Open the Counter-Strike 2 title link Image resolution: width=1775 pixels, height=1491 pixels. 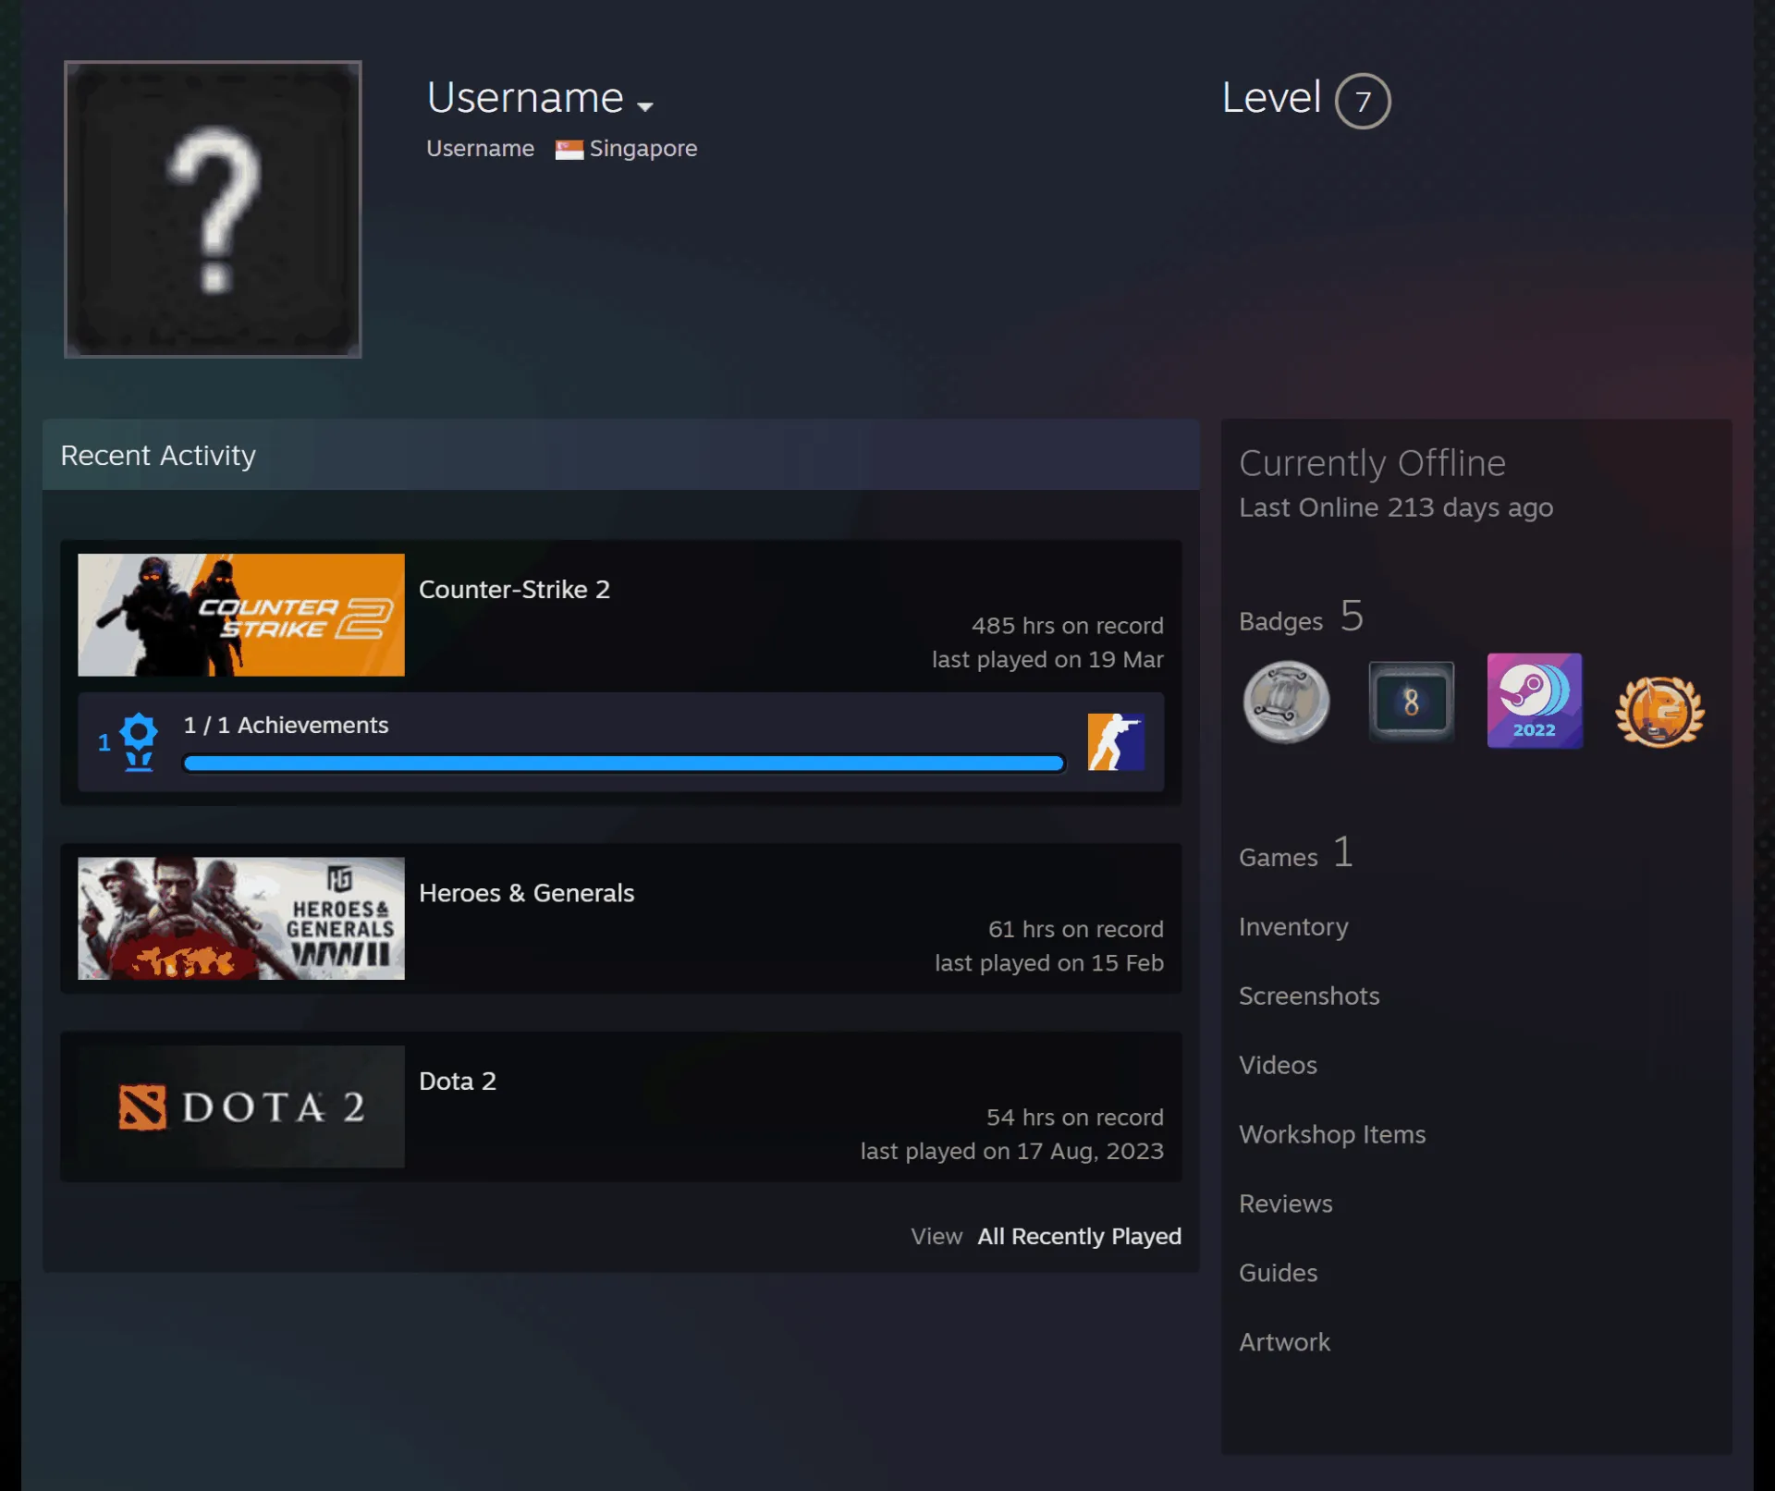pyautogui.click(x=514, y=589)
